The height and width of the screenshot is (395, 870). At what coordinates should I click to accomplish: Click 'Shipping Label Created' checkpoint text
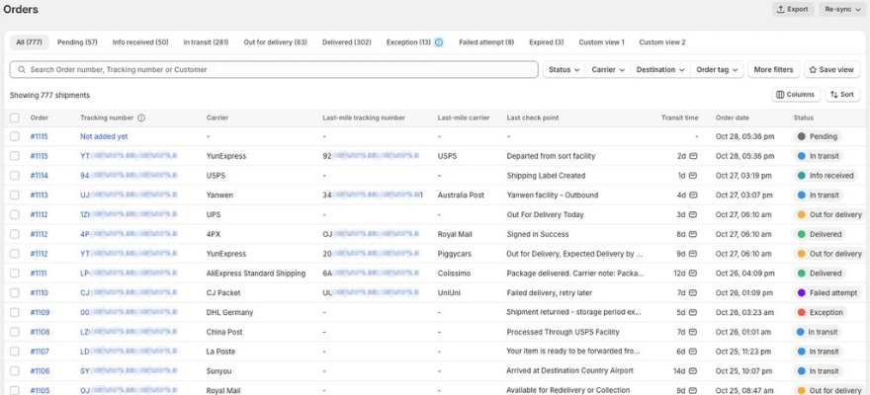546,176
